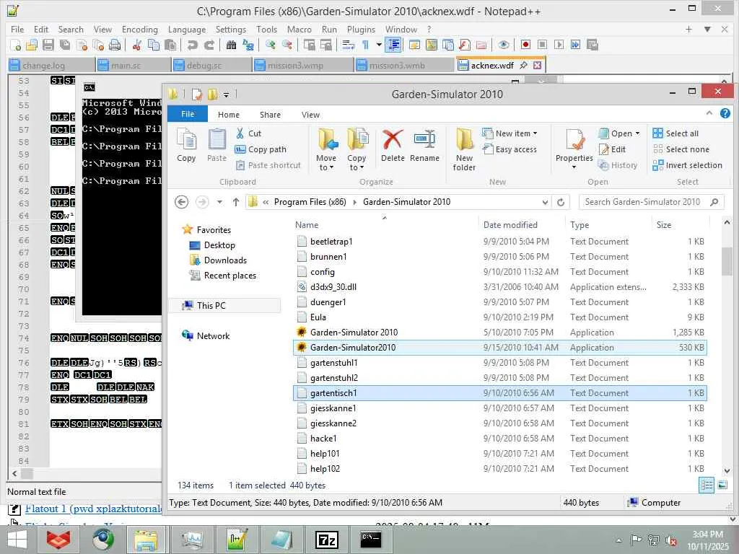This screenshot has width=739, height=554.
Task: Click Save icon in Notepad++ toolbar
Action: coord(48,45)
